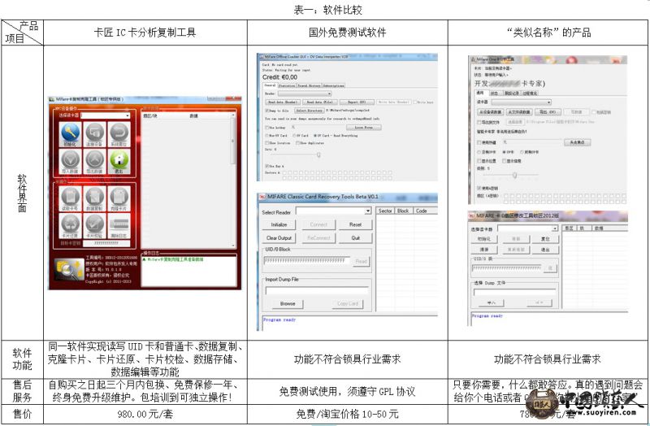The image size is (650, 426).
Task: Open Select Reader dropdown in Recovery Tools
Action: tap(333, 211)
